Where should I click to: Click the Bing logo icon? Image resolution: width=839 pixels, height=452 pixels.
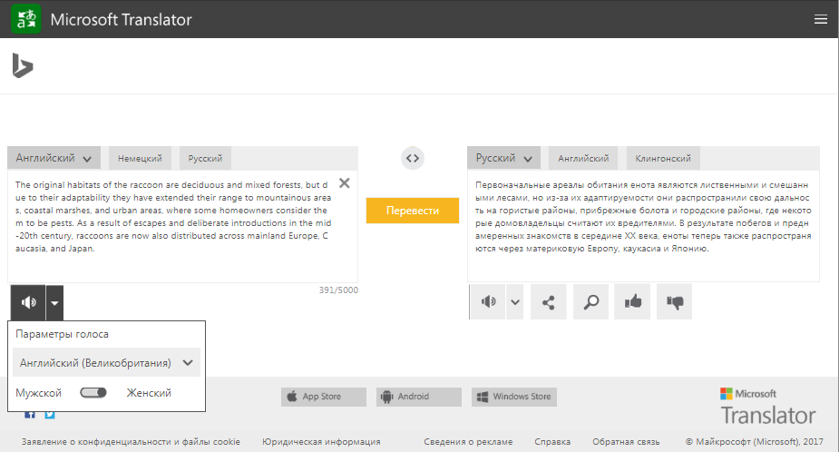pos(23,66)
